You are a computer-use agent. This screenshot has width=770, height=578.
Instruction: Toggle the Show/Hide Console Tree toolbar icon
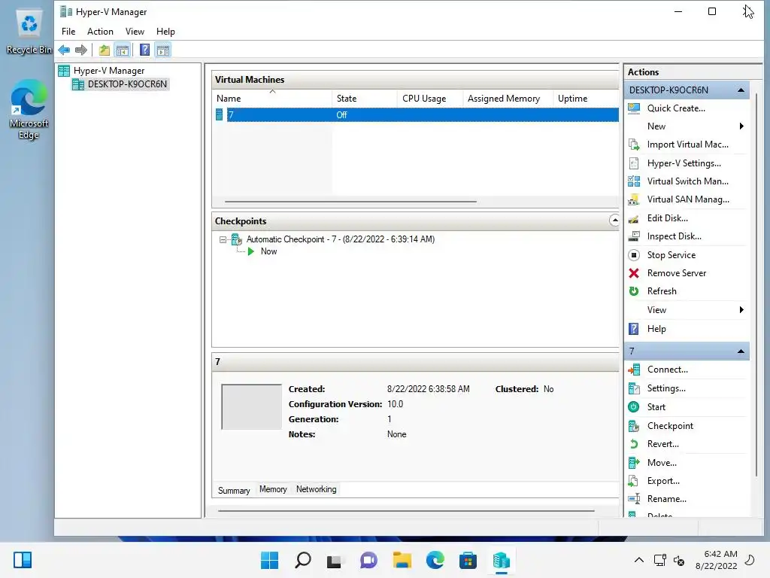123,50
